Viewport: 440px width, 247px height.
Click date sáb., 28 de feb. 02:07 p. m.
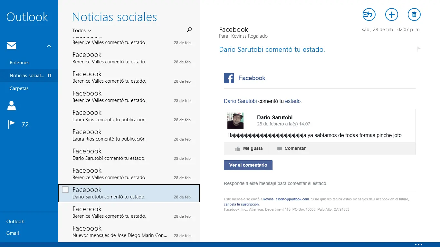tap(391, 30)
